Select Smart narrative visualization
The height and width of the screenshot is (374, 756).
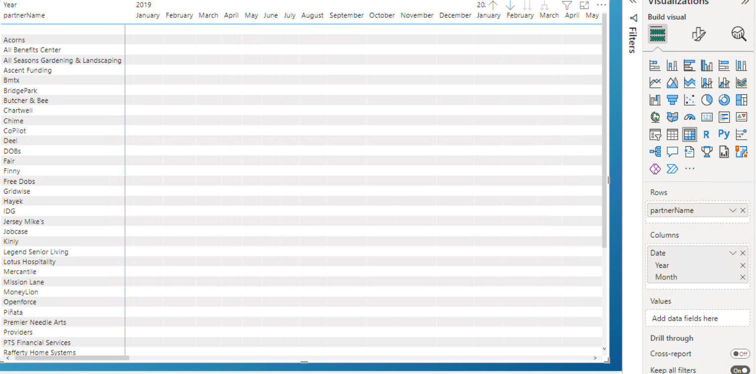[689, 152]
